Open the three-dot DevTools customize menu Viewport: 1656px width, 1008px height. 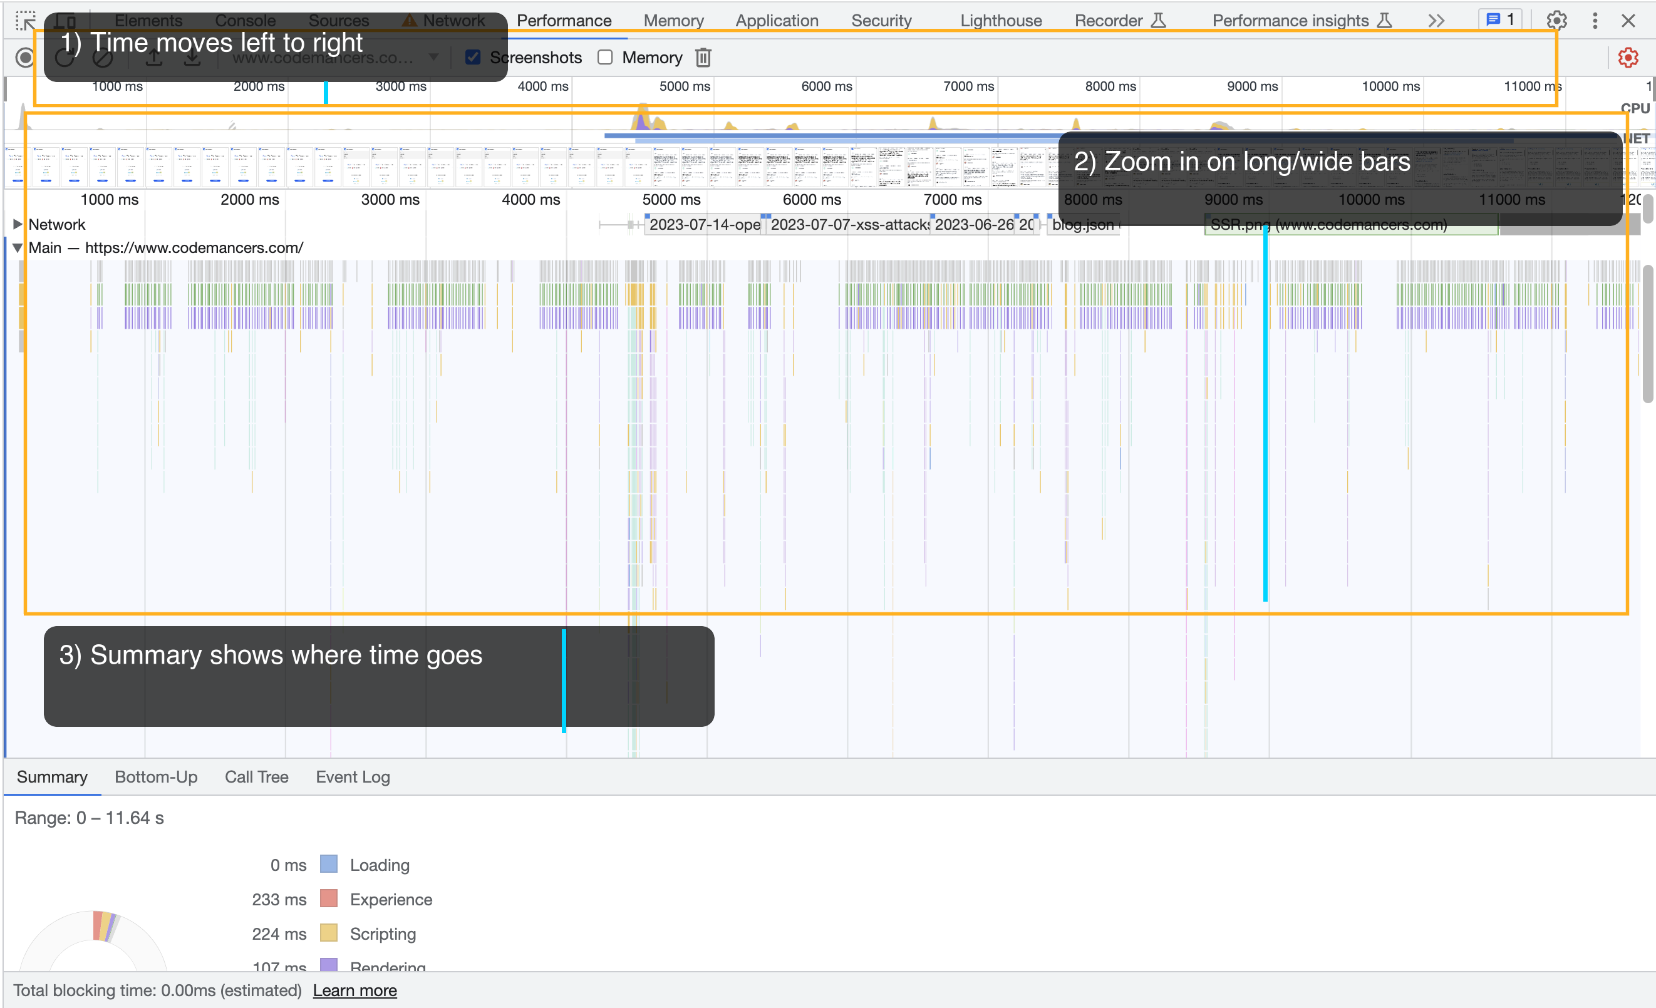[x=1595, y=20]
